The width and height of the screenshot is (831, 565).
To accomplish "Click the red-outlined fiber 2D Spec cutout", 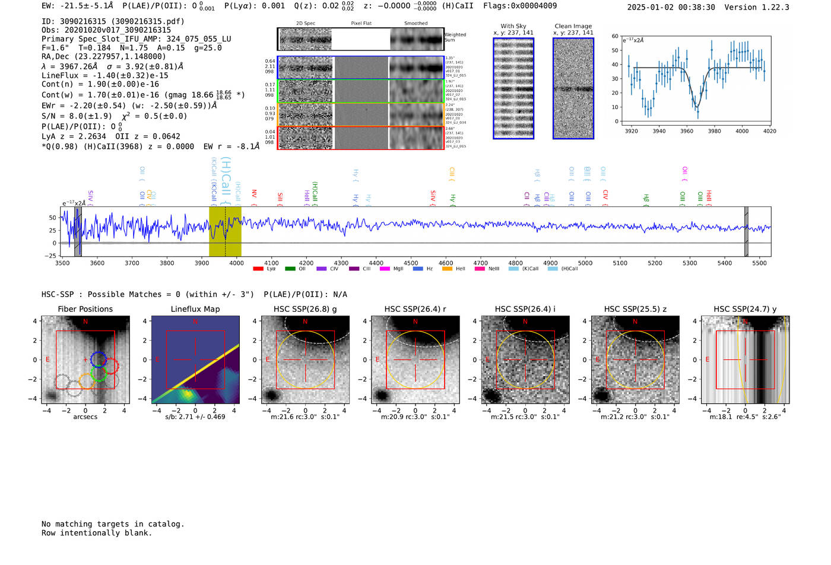I will point(306,138).
